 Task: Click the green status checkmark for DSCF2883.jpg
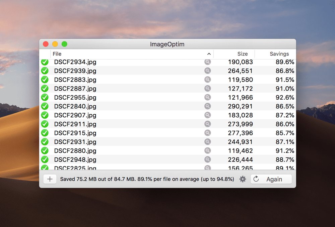pyautogui.click(x=45, y=80)
